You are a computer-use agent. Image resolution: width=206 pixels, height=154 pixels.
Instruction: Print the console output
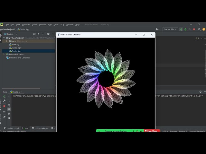(9, 114)
